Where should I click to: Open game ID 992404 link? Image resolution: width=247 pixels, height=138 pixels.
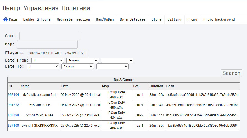point(13,95)
